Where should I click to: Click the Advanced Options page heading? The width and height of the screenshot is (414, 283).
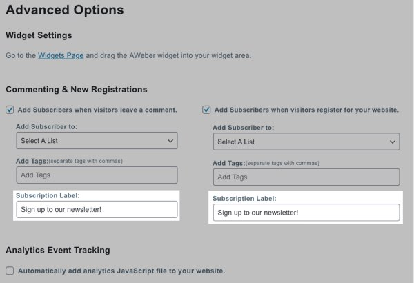point(65,10)
